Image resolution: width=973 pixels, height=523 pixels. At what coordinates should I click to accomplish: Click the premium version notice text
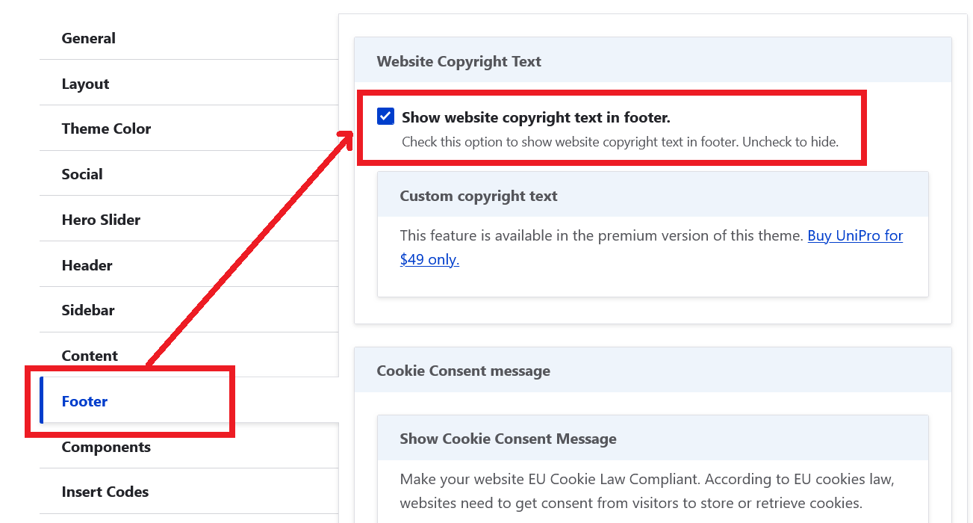(601, 236)
